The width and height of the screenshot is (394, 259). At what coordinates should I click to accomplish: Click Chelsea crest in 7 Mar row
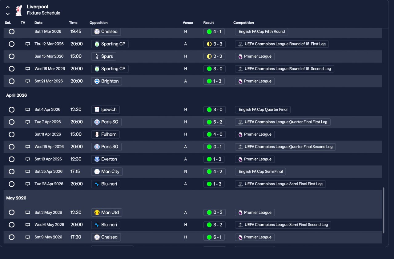pyautogui.click(x=97, y=32)
